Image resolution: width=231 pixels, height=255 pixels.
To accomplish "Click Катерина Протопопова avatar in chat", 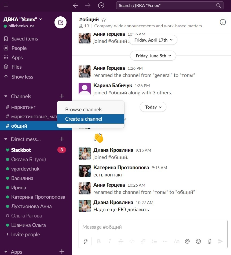I will point(85,171).
